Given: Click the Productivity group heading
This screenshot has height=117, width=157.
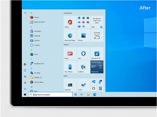Looking at the screenshot, I should 68,13.
